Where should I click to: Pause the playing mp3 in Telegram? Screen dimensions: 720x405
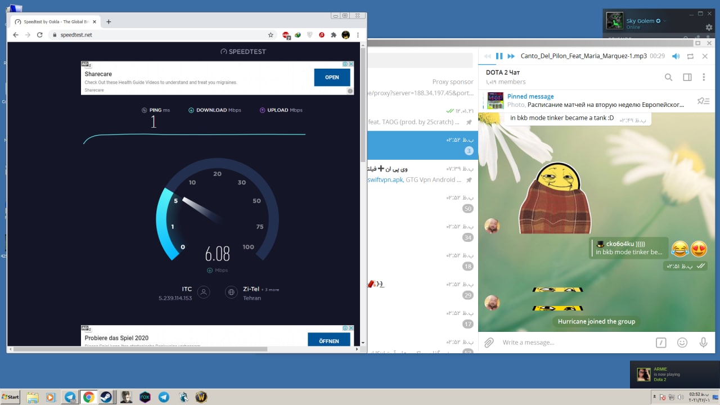click(499, 56)
